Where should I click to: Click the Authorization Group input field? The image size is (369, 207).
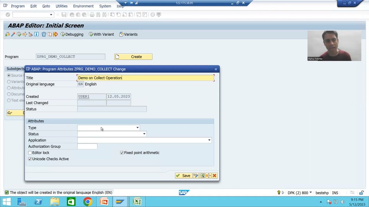point(87,147)
